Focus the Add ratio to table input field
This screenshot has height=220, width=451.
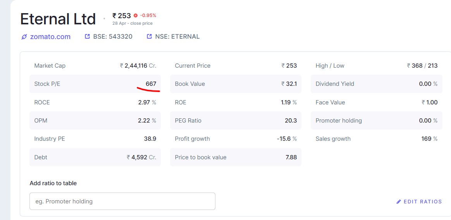[x=122, y=201]
